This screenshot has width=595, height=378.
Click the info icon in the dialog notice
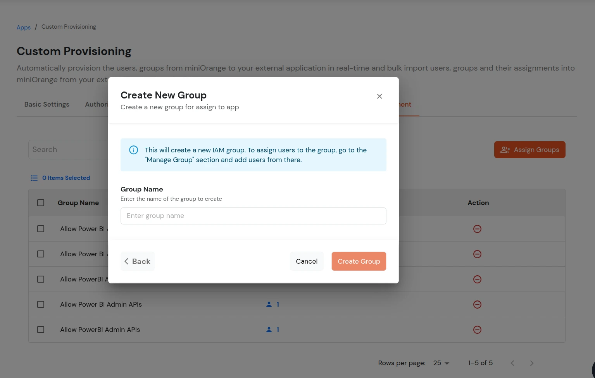point(133,150)
